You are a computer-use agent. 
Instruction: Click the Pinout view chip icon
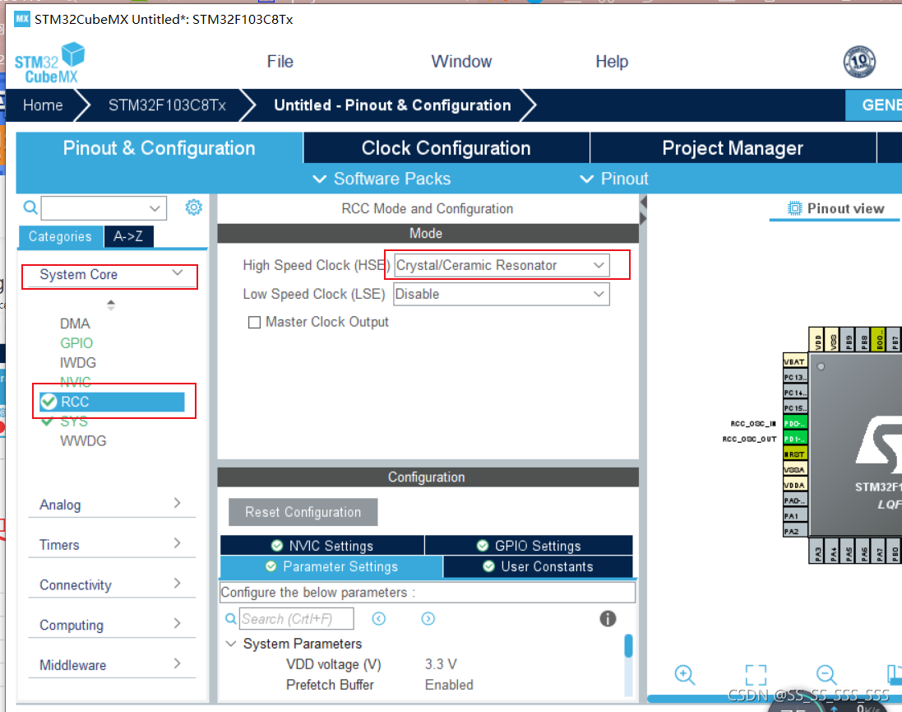tap(794, 208)
